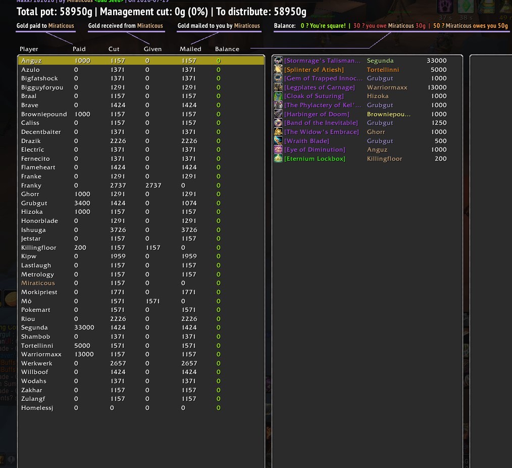Sort by the Paid column header
Viewport: 512px width, 468px height.
coord(79,49)
